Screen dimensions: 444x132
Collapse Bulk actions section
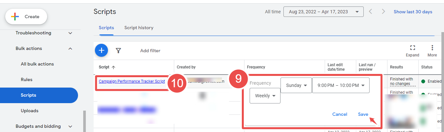tap(44, 48)
